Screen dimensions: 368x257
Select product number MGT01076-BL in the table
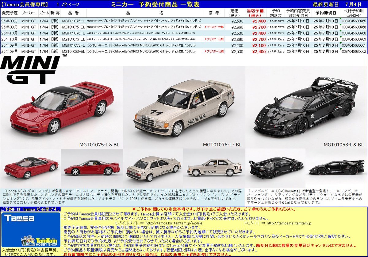(x=74, y=39)
